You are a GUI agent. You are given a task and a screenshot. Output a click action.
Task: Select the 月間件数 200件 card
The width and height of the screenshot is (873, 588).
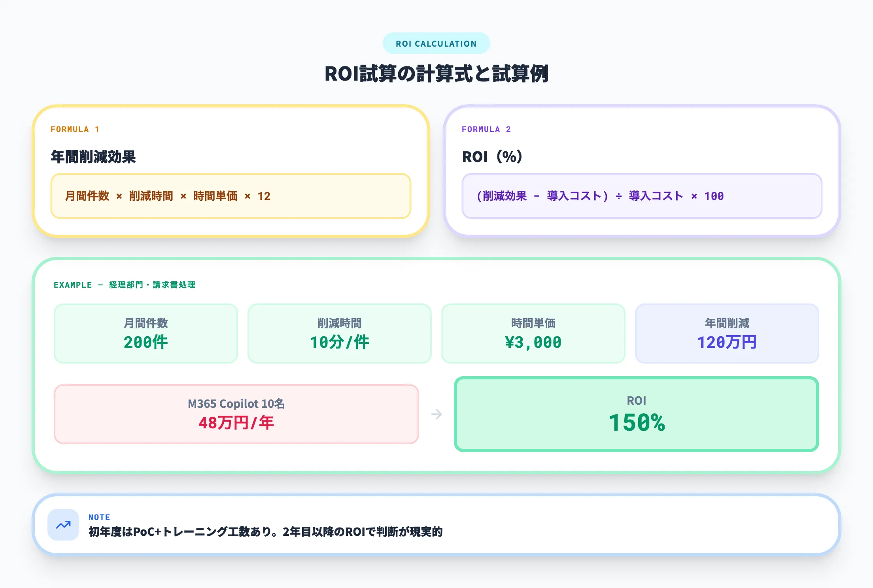click(x=145, y=333)
